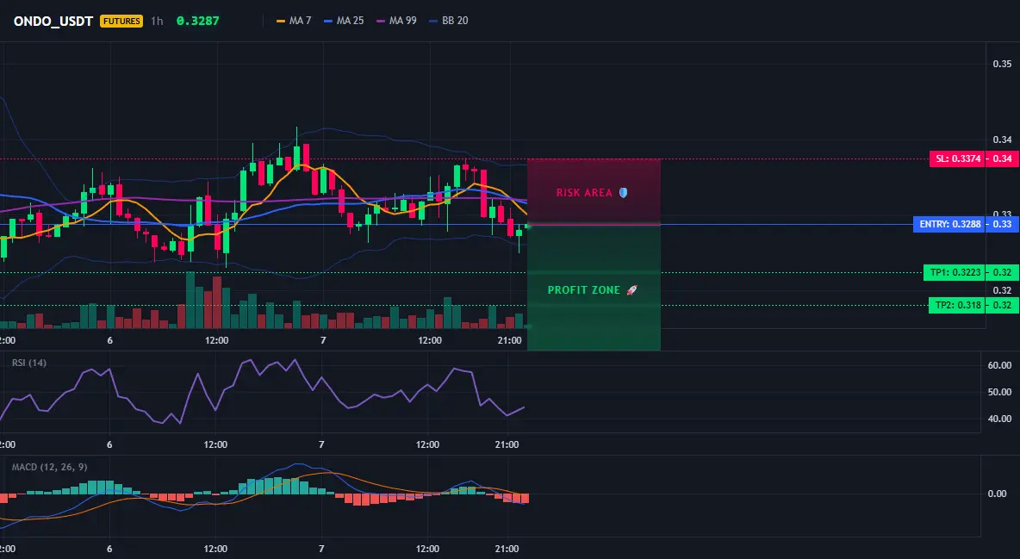Click the 21:00 label on main chart axis
The height and width of the screenshot is (559, 1020).
click(509, 340)
